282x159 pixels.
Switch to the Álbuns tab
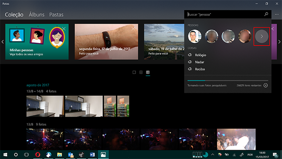coord(36,14)
